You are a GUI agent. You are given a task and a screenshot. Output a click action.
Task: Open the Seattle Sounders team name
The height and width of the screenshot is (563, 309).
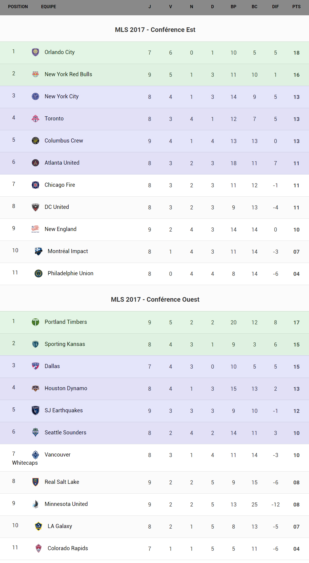click(65, 432)
